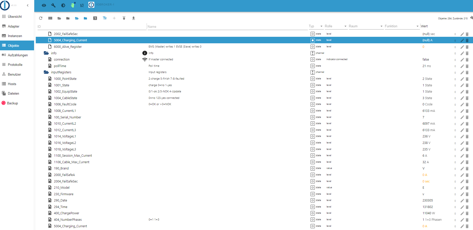Open system settings wrench in top bar
The height and width of the screenshot is (230, 473).
coord(53,5)
